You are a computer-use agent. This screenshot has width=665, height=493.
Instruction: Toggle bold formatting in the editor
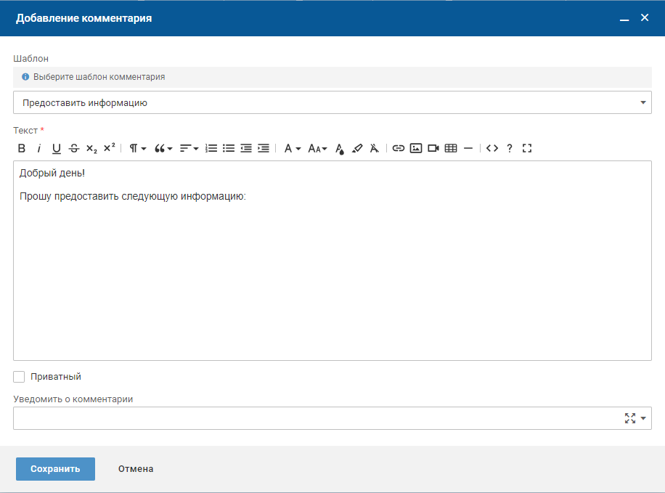click(x=22, y=148)
